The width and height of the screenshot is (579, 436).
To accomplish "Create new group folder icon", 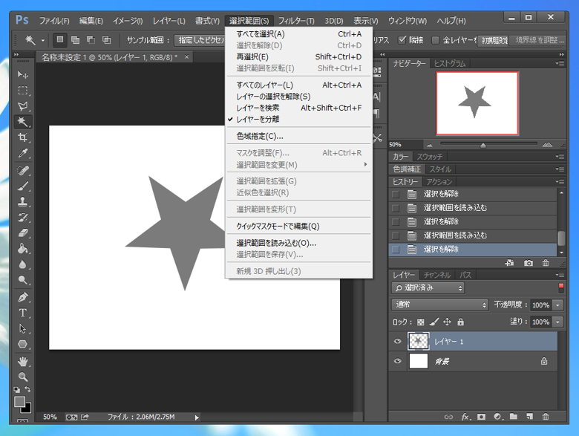I will coord(514,417).
